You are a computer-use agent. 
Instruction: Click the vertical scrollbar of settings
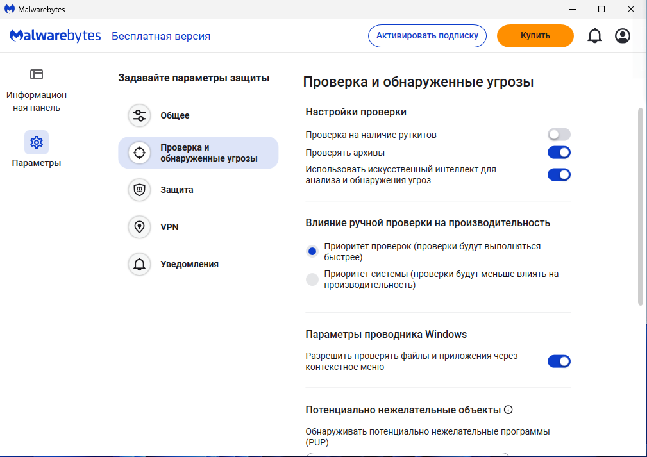pyautogui.click(x=641, y=206)
